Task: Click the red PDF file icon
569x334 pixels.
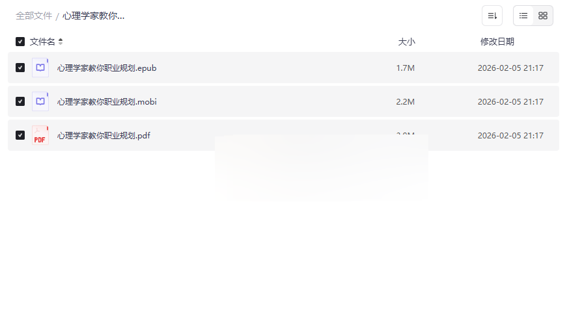Action: click(40, 135)
